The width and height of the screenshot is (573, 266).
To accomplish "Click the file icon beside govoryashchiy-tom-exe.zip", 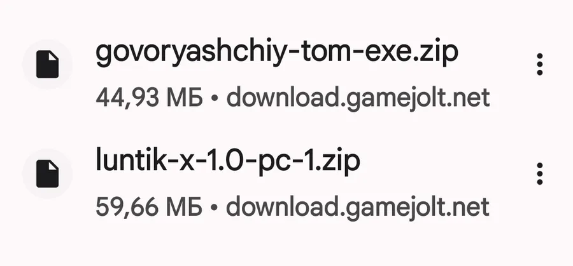I will [x=47, y=65].
